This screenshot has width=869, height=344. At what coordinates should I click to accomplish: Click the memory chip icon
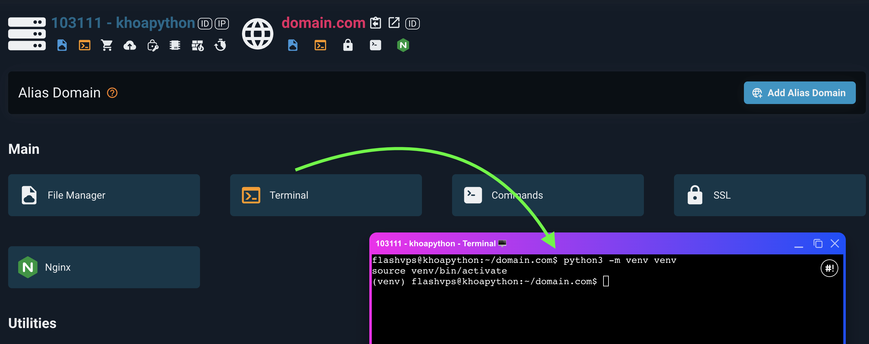point(175,45)
